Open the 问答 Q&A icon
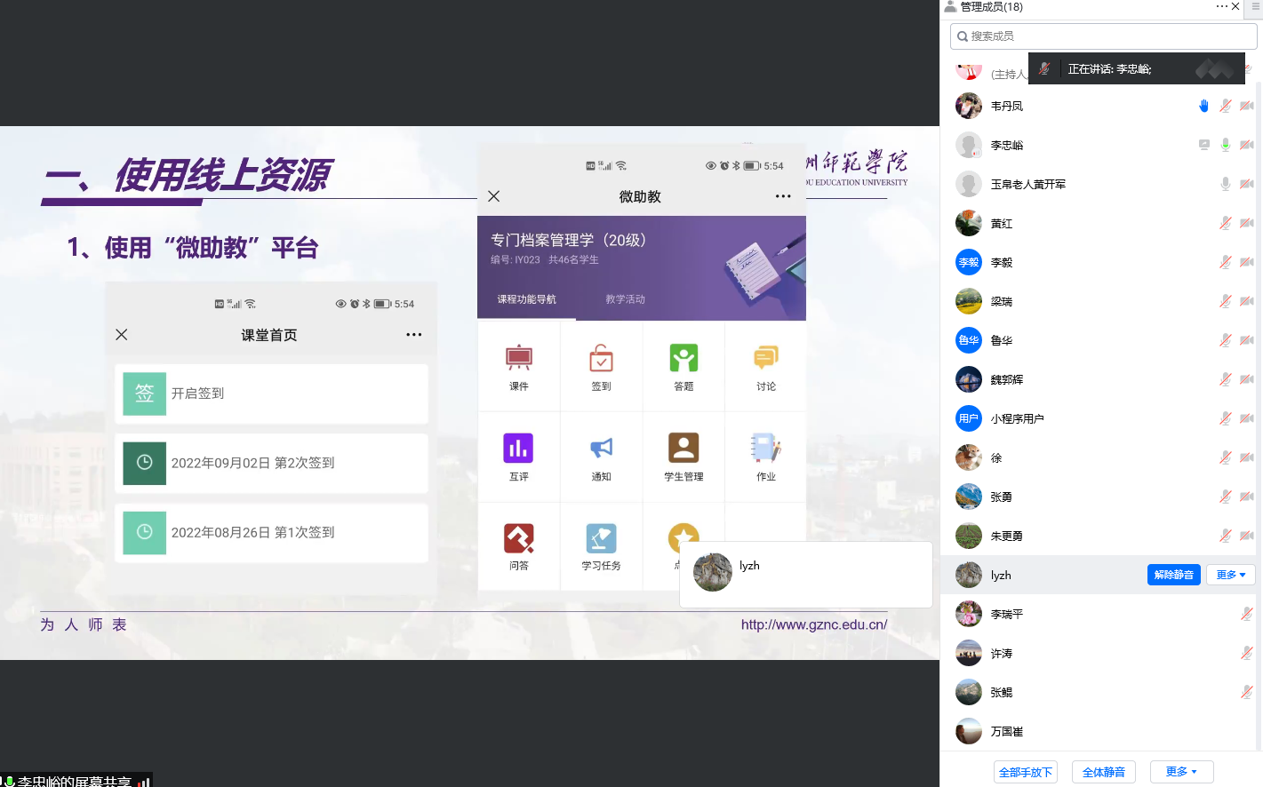Viewport: 1263px width, 787px height. (x=519, y=538)
